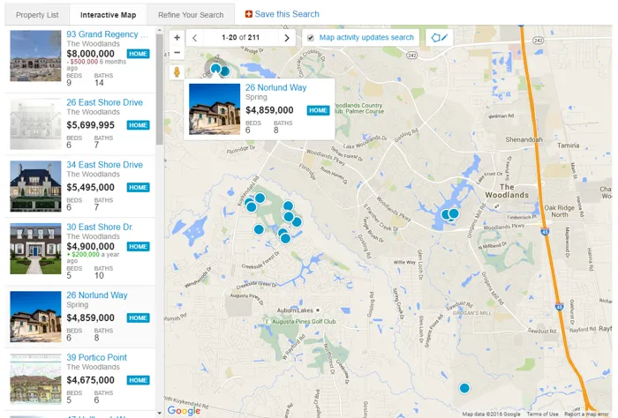Image resolution: width=618 pixels, height=418 pixels.
Task: Click the scrollbar down arrow in property list
Action: pos(159,414)
